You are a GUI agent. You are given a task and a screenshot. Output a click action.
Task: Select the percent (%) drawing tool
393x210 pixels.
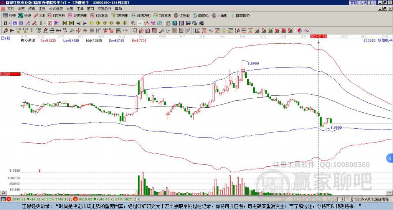pos(211,31)
